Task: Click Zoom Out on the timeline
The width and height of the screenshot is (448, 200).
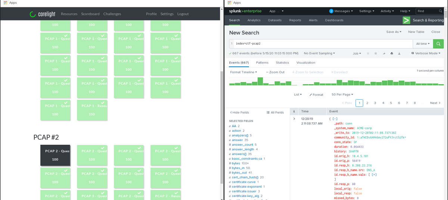Action: click(275, 72)
